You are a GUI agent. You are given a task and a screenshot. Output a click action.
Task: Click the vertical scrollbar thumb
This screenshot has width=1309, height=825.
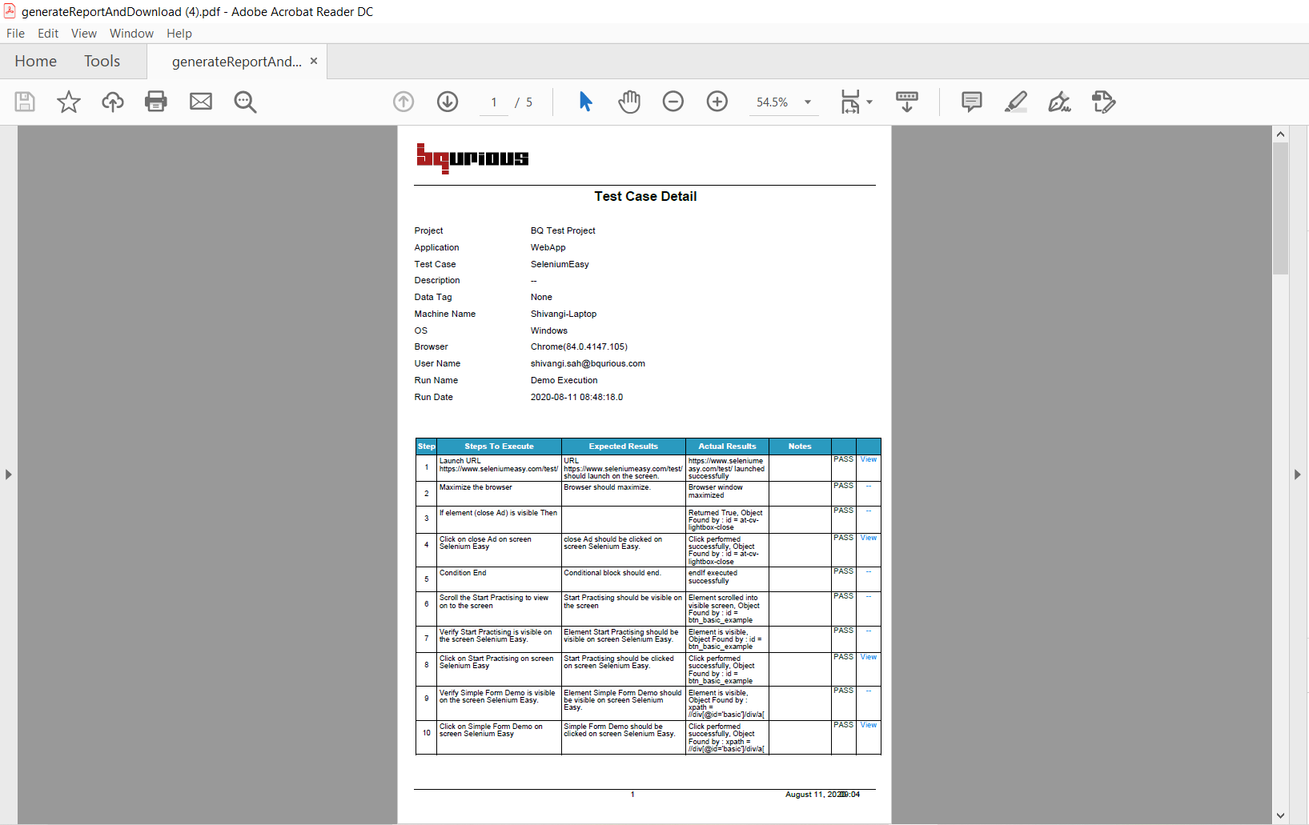1280,209
